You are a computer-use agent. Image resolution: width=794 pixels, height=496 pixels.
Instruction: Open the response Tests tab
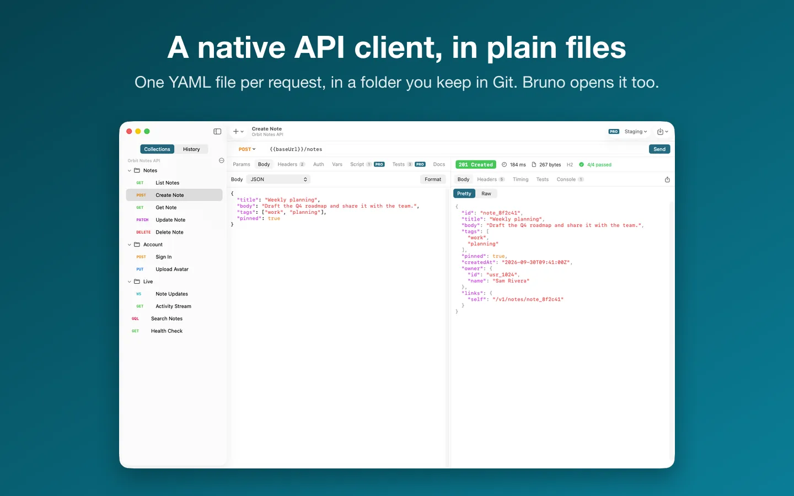pyautogui.click(x=543, y=179)
